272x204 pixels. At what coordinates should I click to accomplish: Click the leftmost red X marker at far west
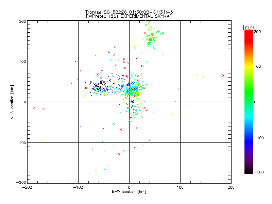pos(34,108)
